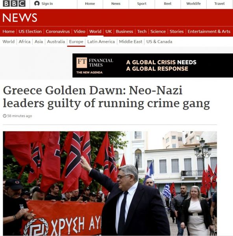Image resolution: width=233 pixels, height=236 pixels.
Task: Click the Sign in account icon
Action: [37, 4]
